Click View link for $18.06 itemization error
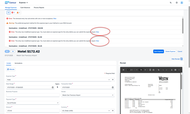The image size is (190, 114). pyautogui.click(x=97, y=32)
